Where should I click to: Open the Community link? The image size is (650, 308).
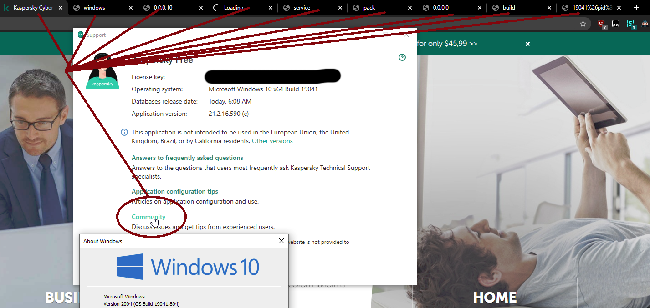click(148, 217)
